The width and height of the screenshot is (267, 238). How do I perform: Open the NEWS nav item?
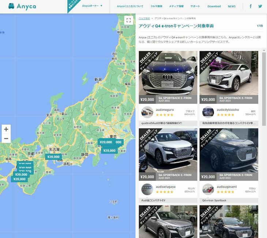point(232,6)
